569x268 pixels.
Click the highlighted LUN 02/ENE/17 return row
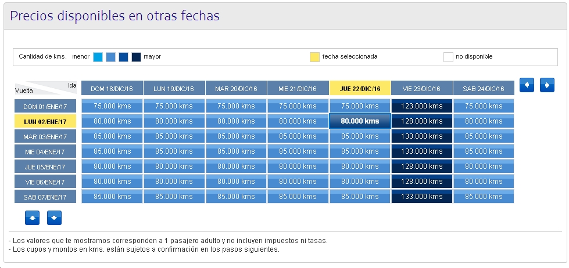[45, 122]
